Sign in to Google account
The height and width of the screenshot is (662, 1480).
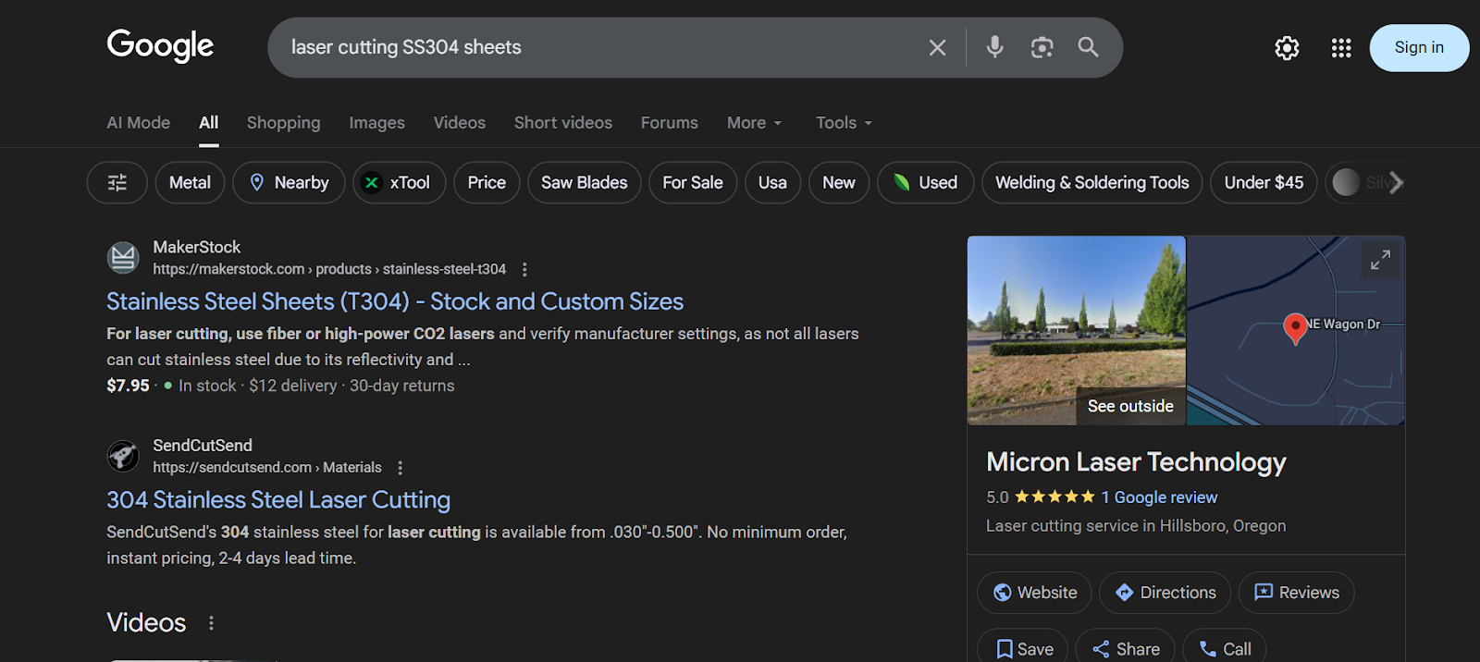pos(1419,48)
